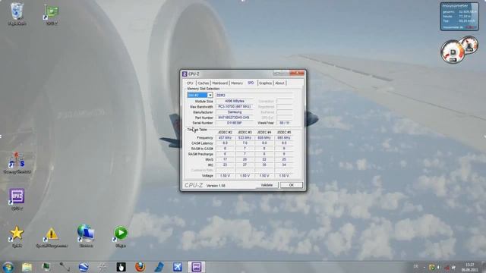Click the Part Number value field
Screen dimensions: 486x273
click(235, 118)
